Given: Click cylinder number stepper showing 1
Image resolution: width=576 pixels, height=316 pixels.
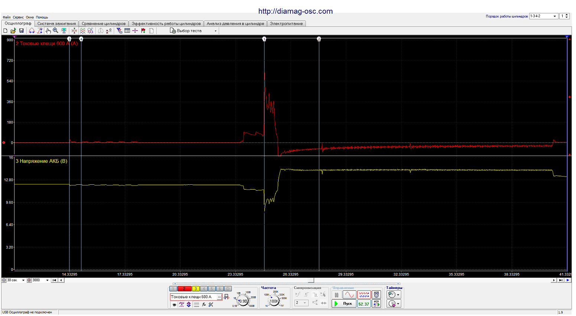Looking at the screenshot, I should point(564,16).
